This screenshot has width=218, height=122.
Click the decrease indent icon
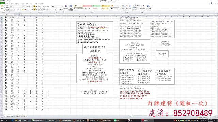click(x=39, y=9)
